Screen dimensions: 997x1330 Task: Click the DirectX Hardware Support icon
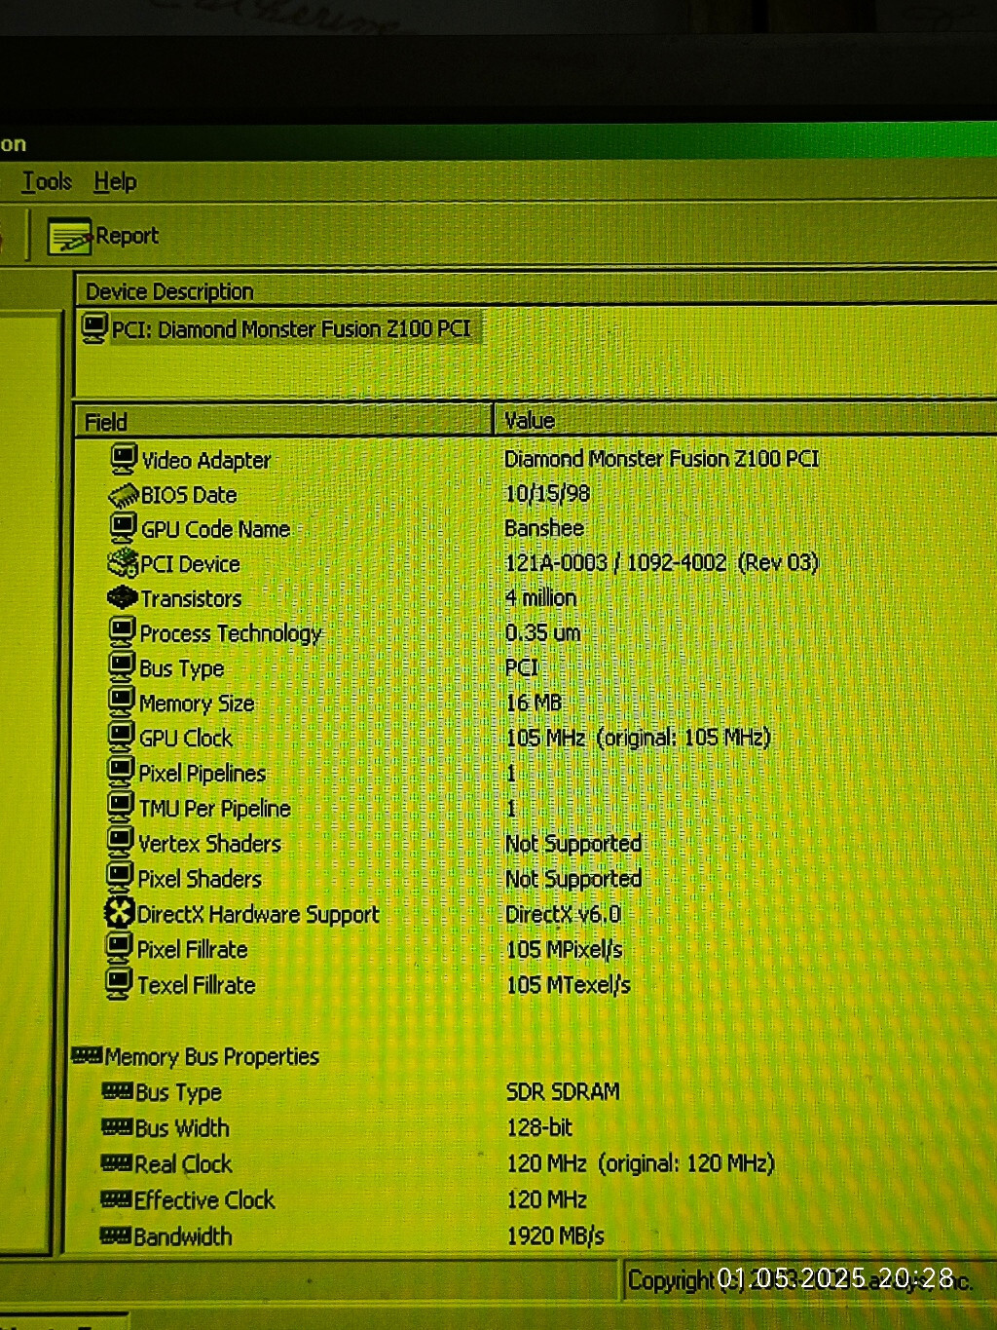click(119, 913)
